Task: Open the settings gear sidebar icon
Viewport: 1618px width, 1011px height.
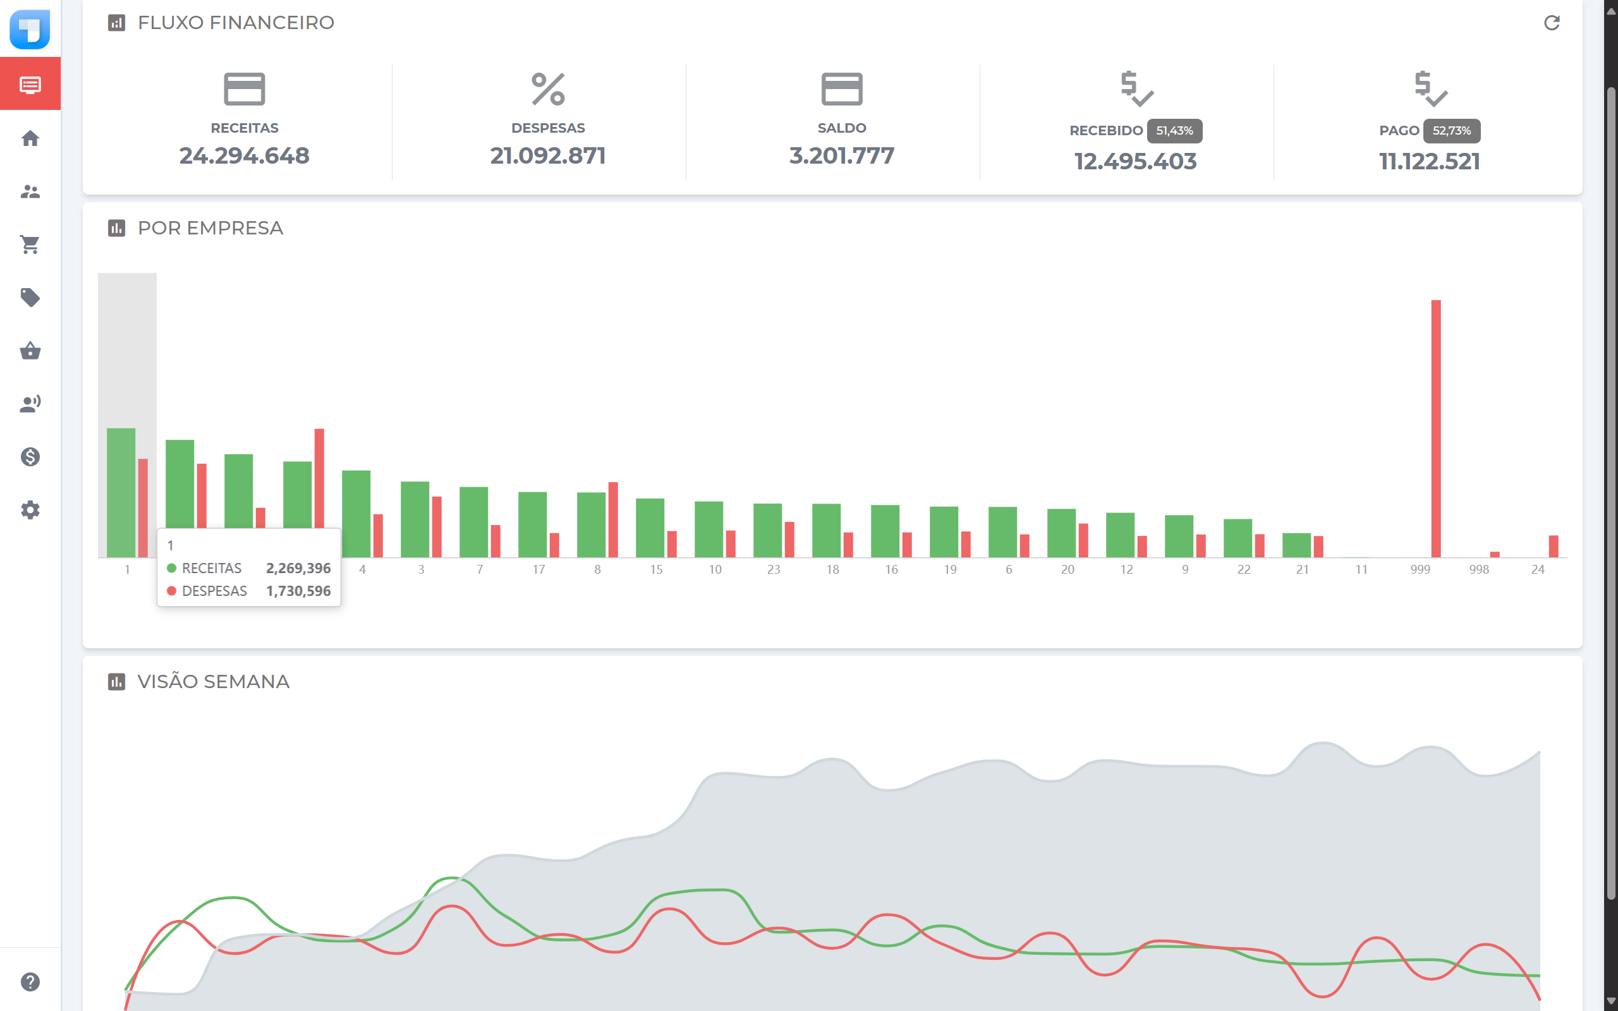Action: (x=30, y=510)
